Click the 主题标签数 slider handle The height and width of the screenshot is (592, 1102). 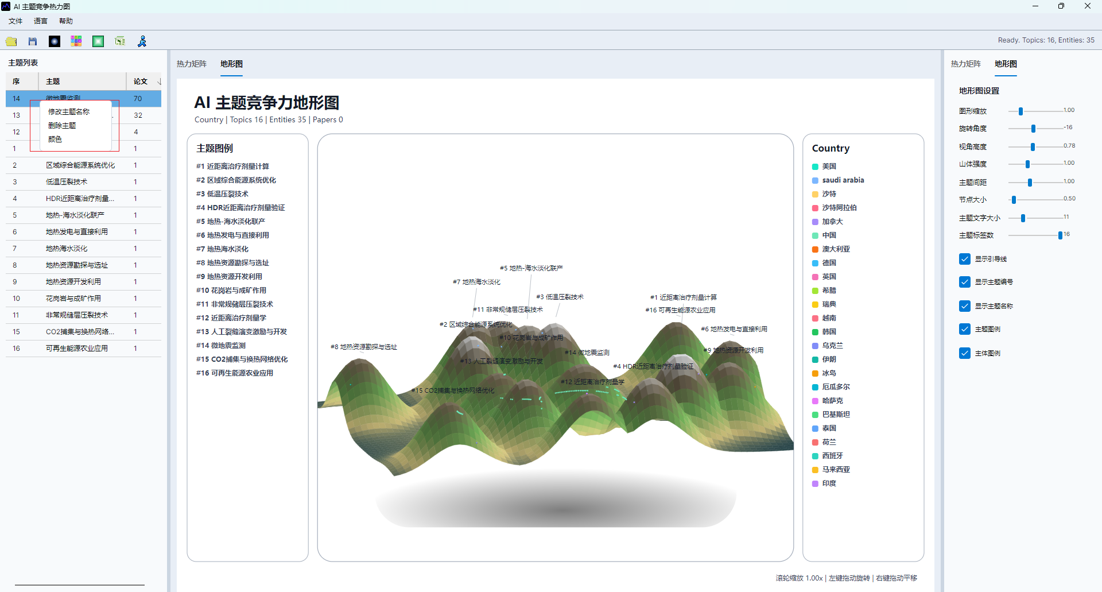point(1060,235)
